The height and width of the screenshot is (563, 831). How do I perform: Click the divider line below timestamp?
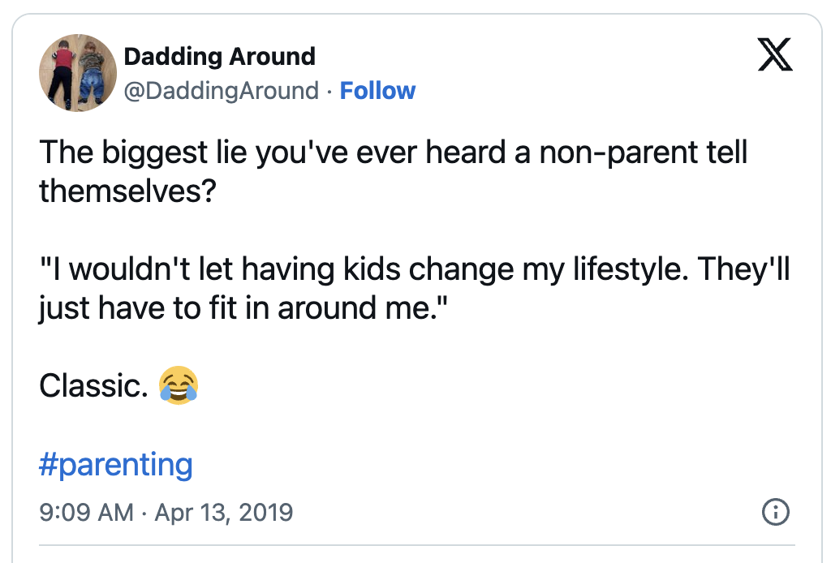pyautogui.click(x=415, y=545)
